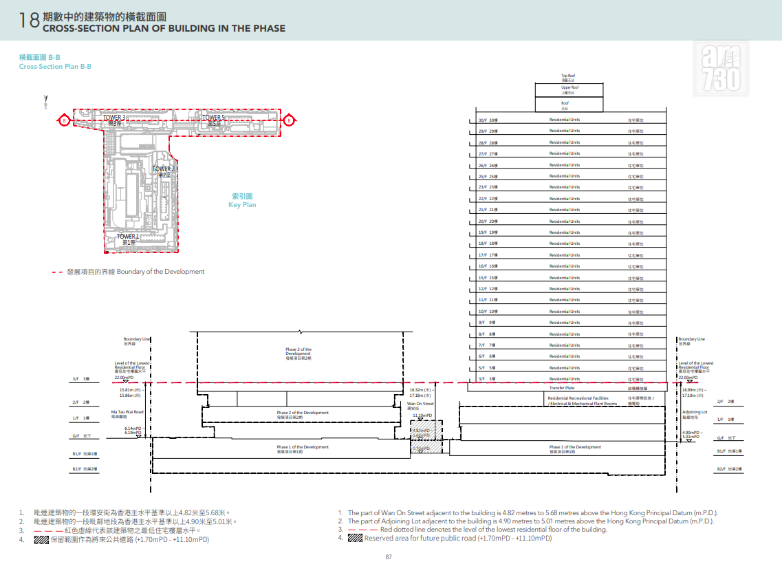Viewport: 782px width, 564px height.
Task: Select Tower 1 on the key plan
Action: pyautogui.click(x=128, y=239)
